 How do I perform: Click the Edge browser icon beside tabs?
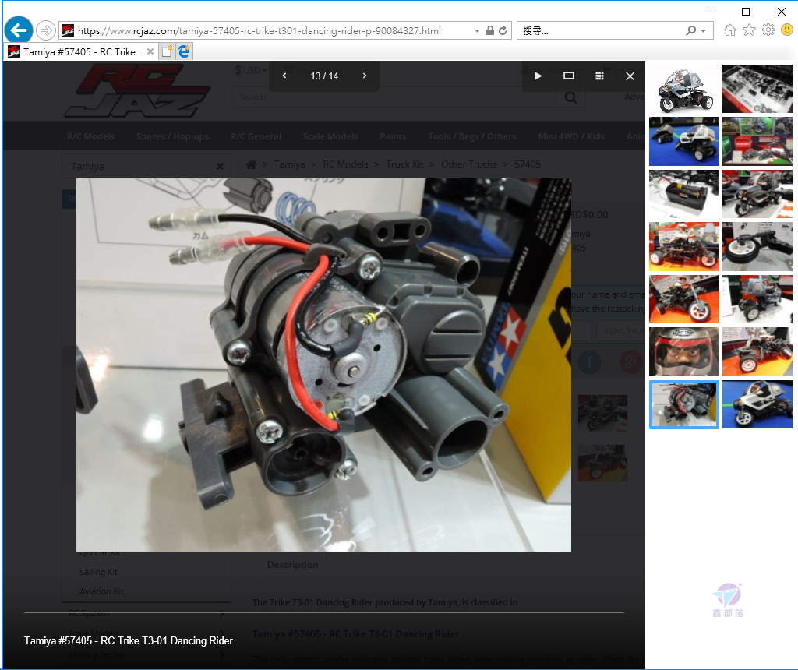pos(184,51)
